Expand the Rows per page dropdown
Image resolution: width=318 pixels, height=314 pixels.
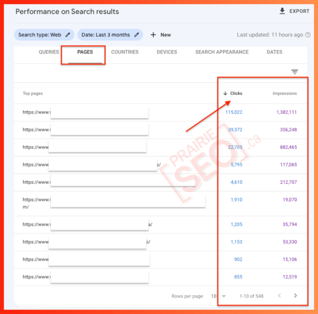coord(224,296)
